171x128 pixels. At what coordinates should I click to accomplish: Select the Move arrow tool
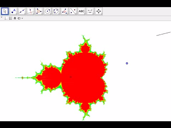pos(5,11)
